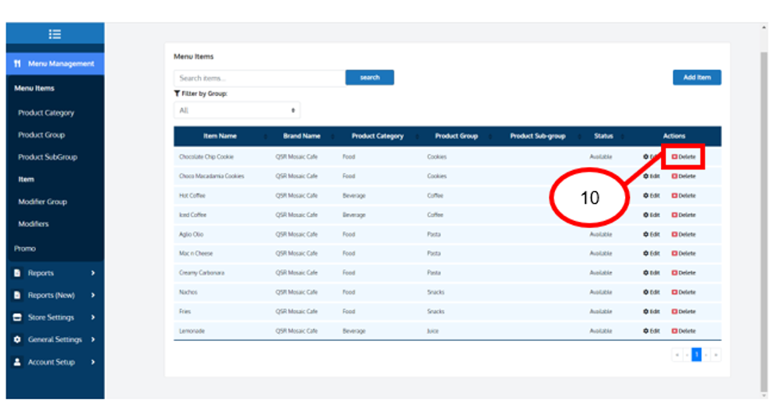The image size is (773, 407).
Task: Delete the Iced Coffee item
Action: [684, 215]
